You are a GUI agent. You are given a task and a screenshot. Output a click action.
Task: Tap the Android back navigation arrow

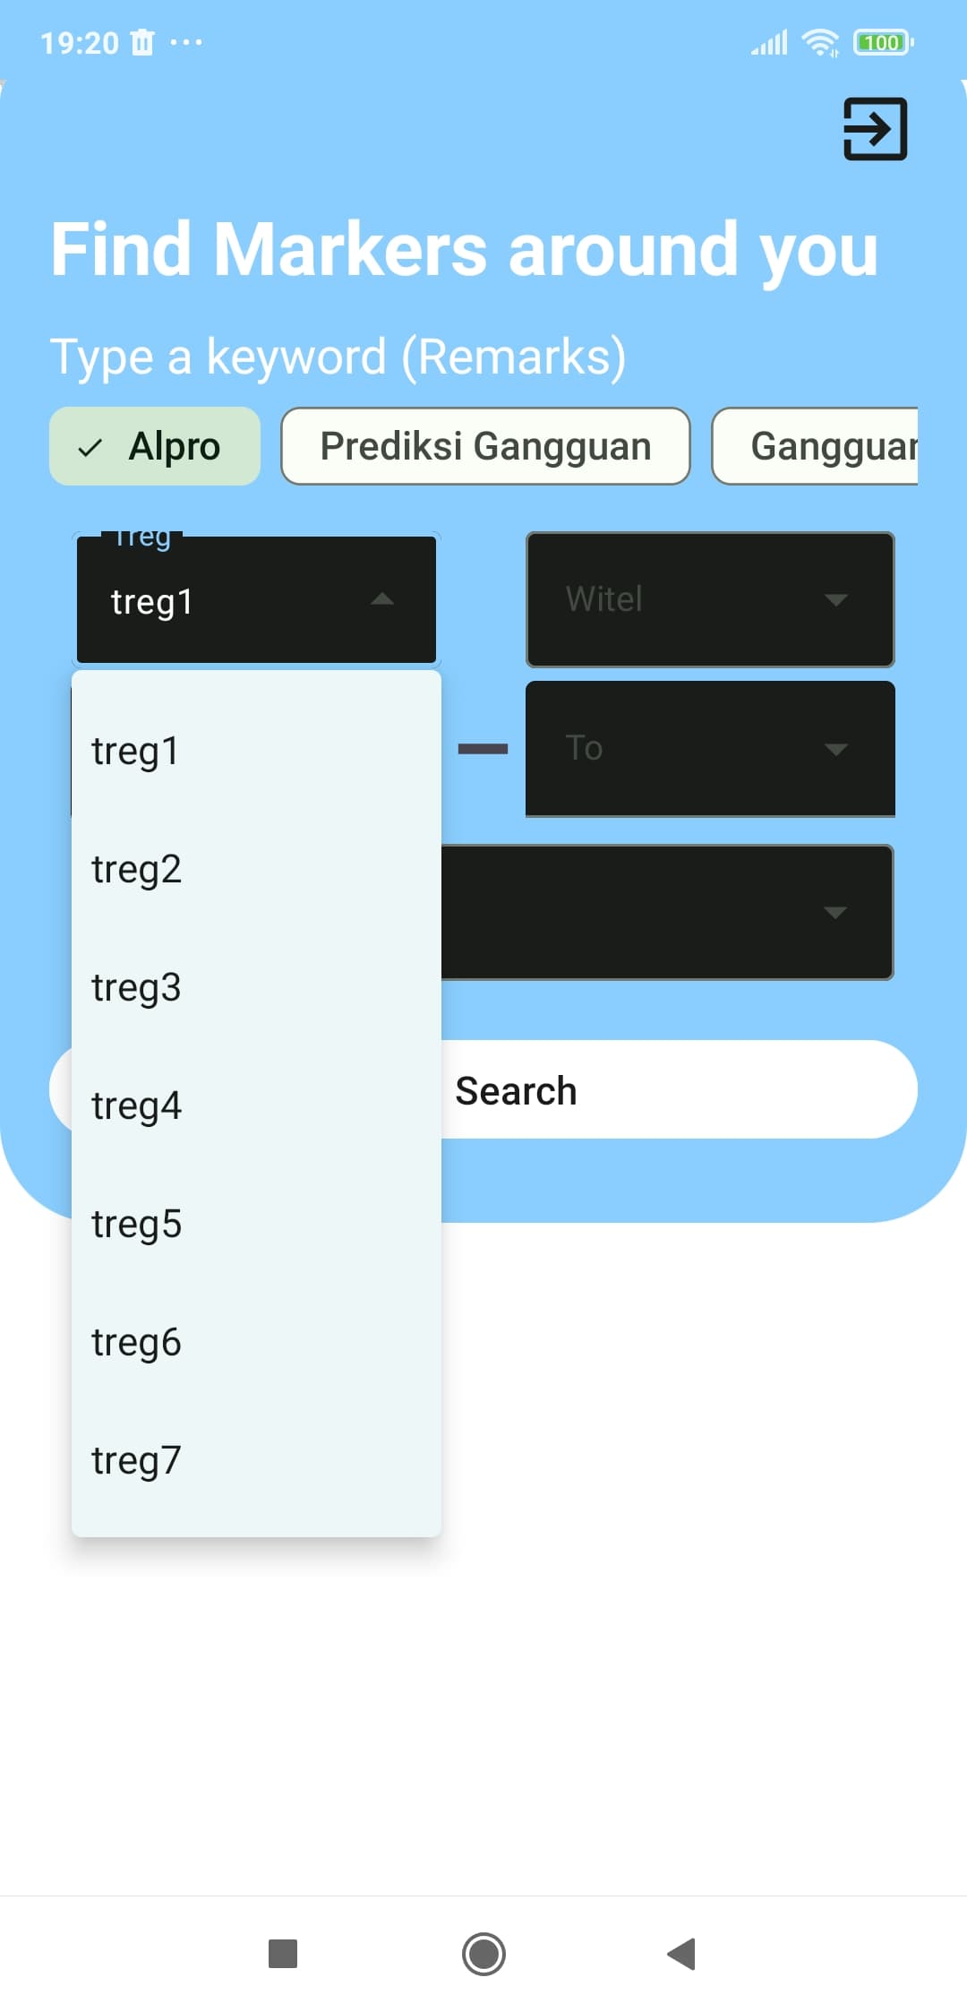[x=681, y=1953]
